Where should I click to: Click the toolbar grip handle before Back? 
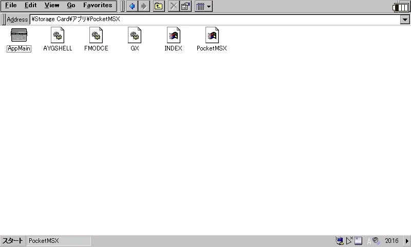(x=122, y=6)
